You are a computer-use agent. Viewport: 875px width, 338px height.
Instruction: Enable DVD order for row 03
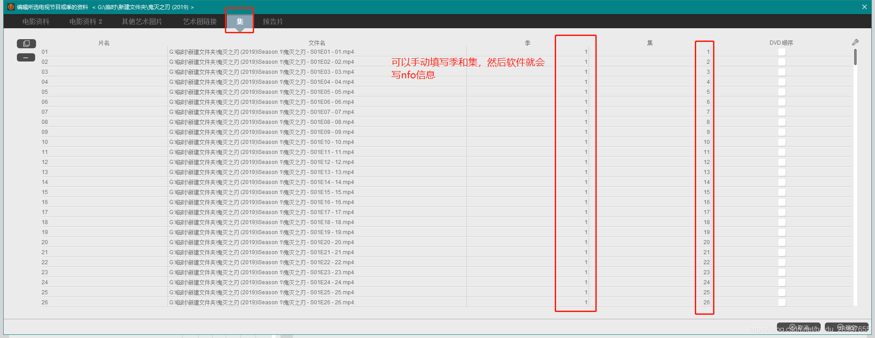tap(782, 72)
